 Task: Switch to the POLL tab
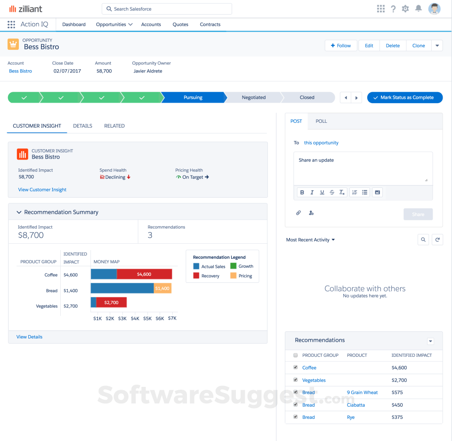321,121
